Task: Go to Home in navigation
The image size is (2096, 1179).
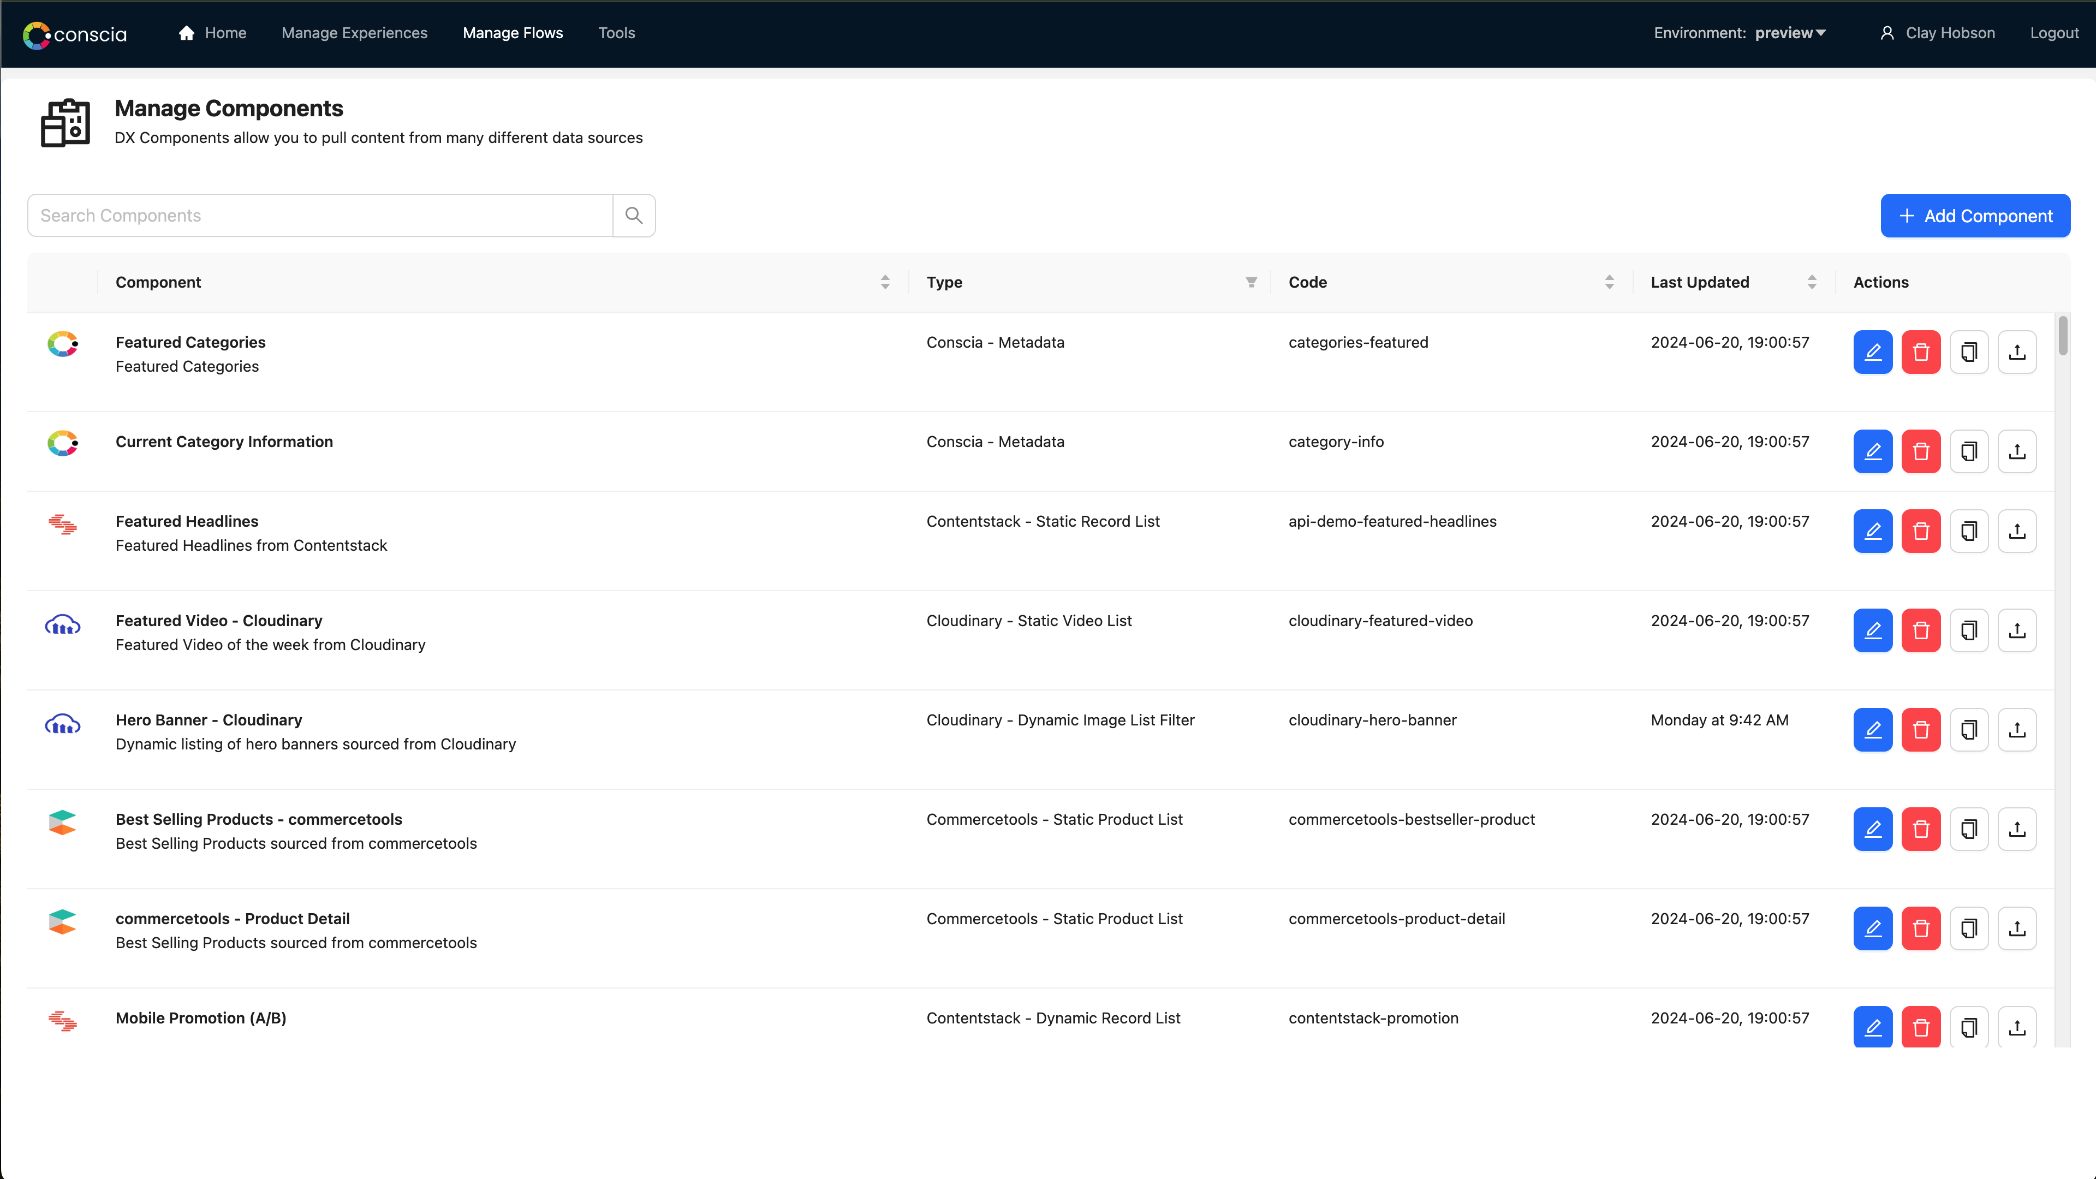Action: click(x=212, y=33)
